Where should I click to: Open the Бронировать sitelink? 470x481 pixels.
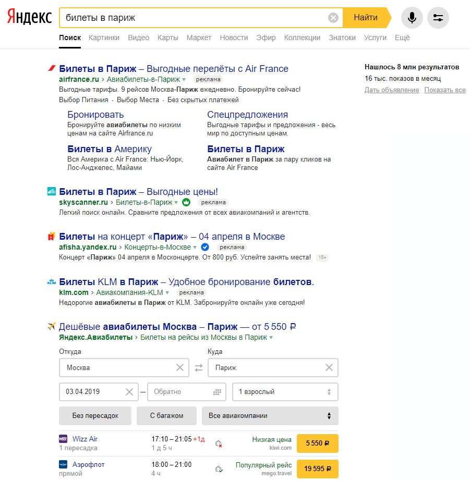[95, 115]
